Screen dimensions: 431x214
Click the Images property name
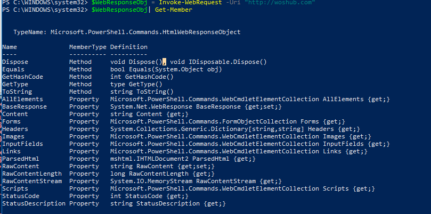[x=13, y=137]
